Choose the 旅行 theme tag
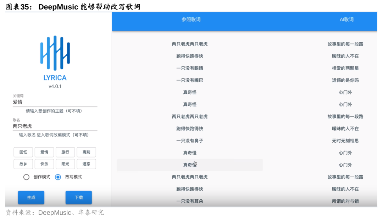Viewport: 383px width, 219px height. tap(65, 152)
